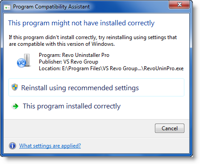Click the UAC shield icon beside Reinstall
The image size is (200, 164).
pyautogui.click(x=15, y=87)
